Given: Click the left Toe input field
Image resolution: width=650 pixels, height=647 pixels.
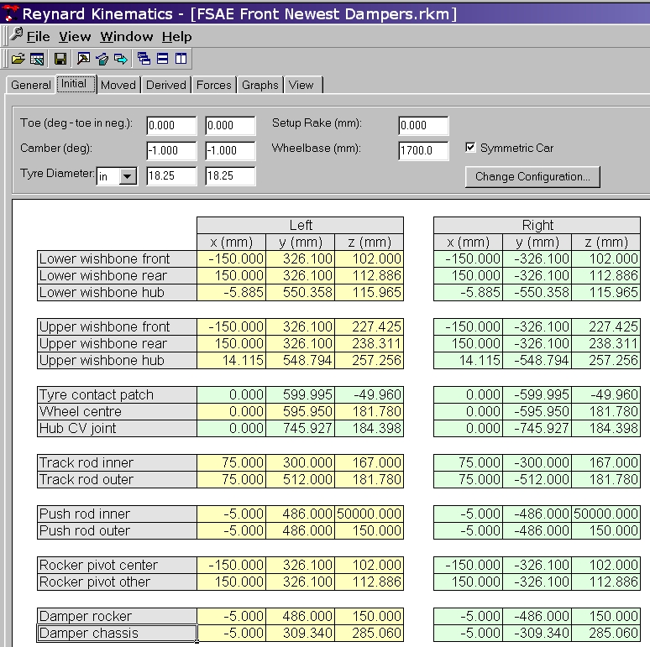Looking at the screenshot, I should [x=171, y=126].
